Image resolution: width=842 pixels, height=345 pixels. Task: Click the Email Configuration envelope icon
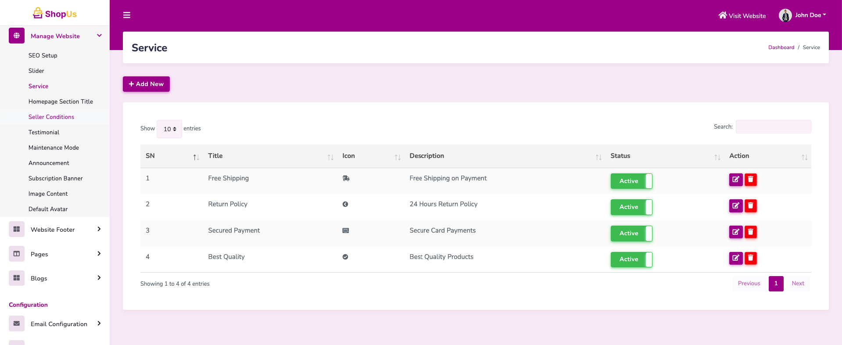click(17, 323)
